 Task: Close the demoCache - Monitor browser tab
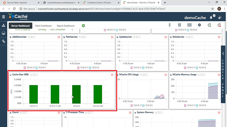click(x=159, y=3)
